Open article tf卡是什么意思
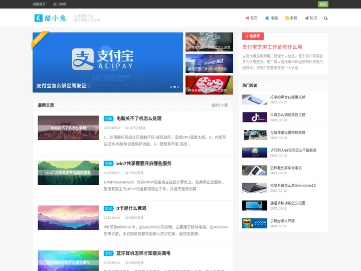The image size is (361, 271). point(131,208)
